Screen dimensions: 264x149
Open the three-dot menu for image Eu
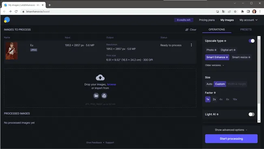point(191,45)
